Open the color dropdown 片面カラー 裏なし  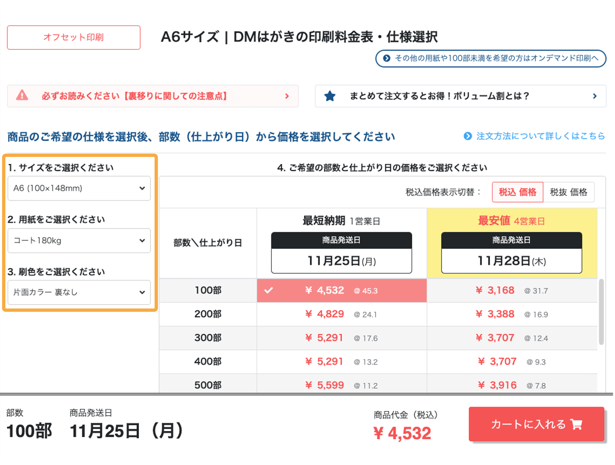79,292
